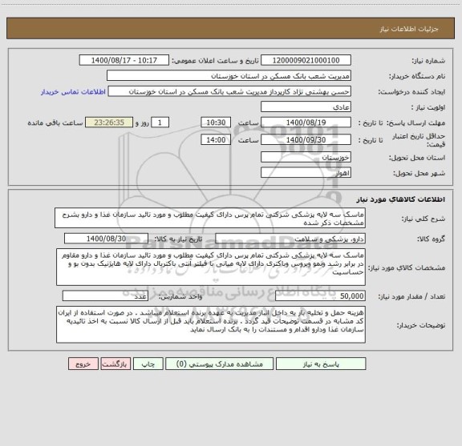
Task: Click the حداقل تاریخ اعتبار قیمت label
Action: point(419,140)
